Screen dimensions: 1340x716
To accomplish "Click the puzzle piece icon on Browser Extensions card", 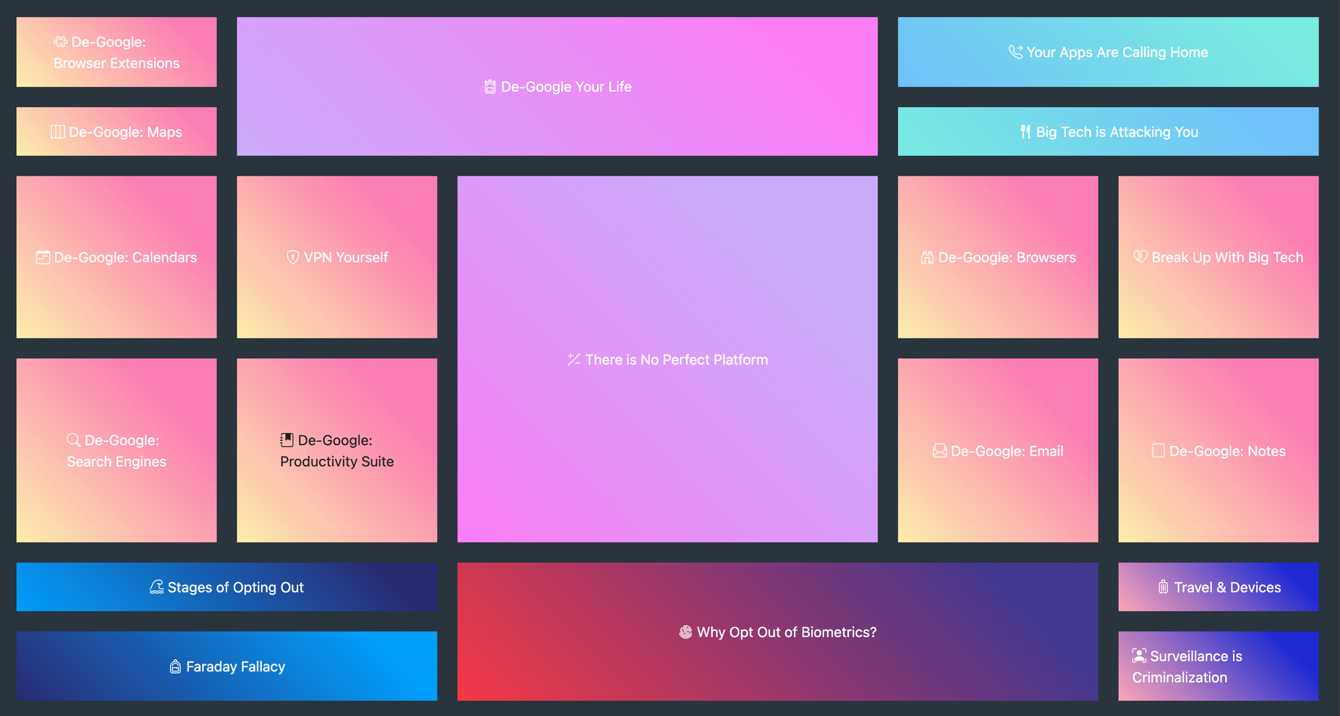I will click(x=60, y=42).
